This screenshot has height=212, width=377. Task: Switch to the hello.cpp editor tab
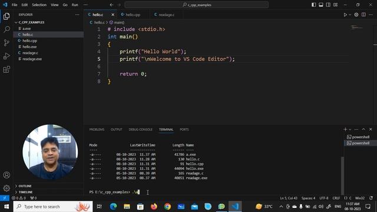click(133, 15)
